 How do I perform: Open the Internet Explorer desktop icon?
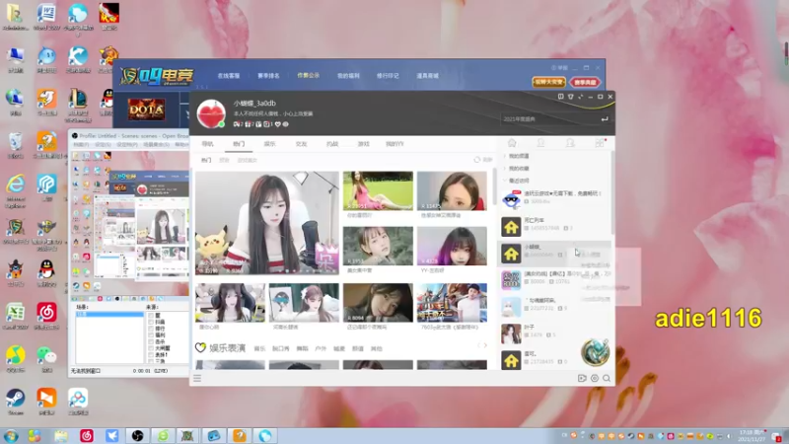coord(15,190)
